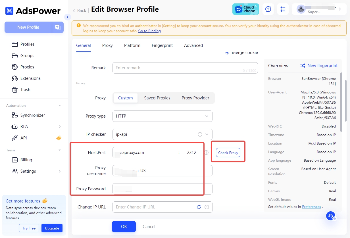350x238 pixels.
Task: Click the warning icon in the notice banner
Action: 78,26
